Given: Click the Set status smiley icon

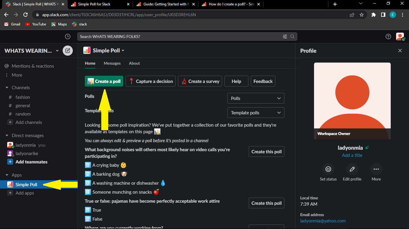Looking at the screenshot, I should 328,169.
